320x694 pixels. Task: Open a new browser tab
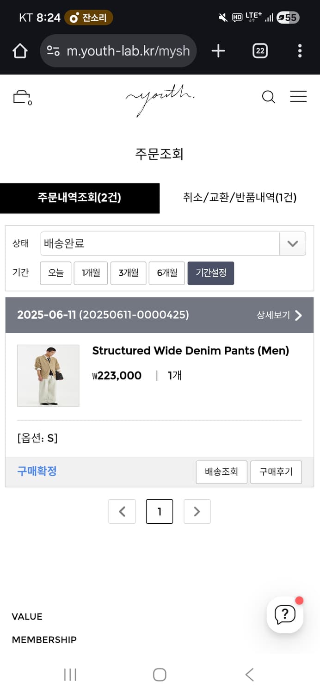(x=218, y=51)
